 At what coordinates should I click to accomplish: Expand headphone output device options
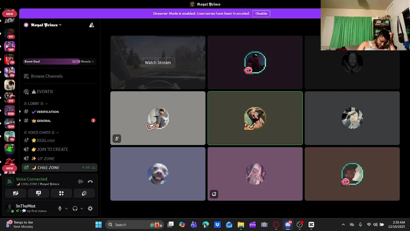[82, 209]
